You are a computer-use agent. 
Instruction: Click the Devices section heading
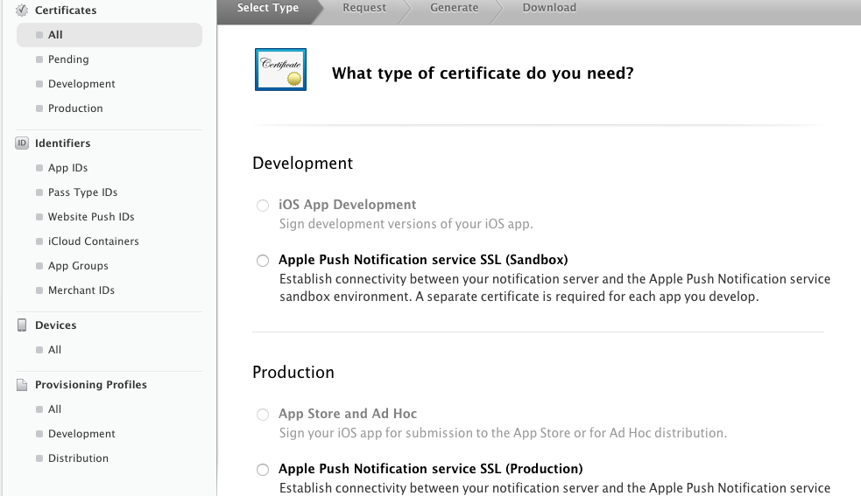(55, 325)
